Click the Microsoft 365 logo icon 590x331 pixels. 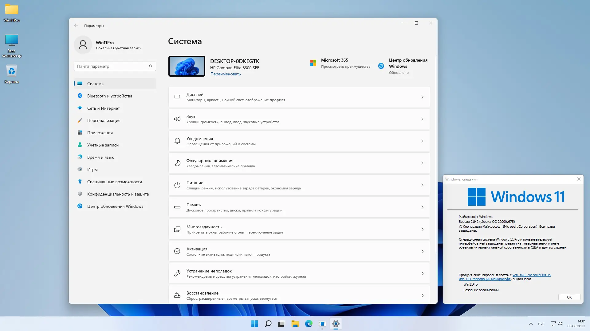pyautogui.click(x=313, y=63)
